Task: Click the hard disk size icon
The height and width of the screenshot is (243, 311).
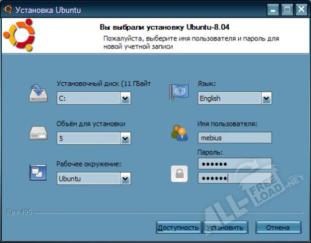Action: (39, 133)
